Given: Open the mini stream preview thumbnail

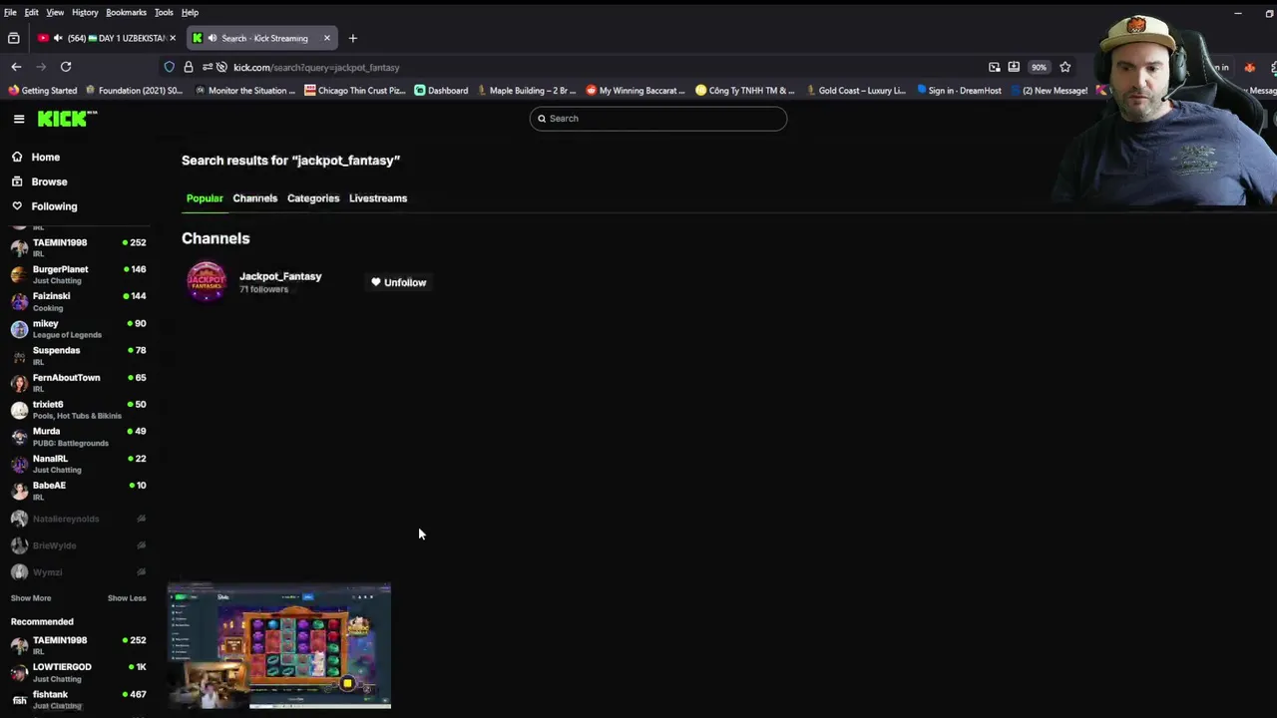Looking at the screenshot, I should point(279,647).
